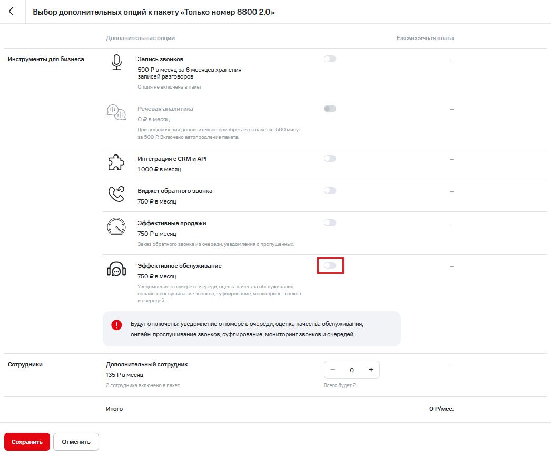The height and width of the screenshot is (454, 551).
Task: Toggle Интеграция с CRM и API switch
Action: coord(330,158)
